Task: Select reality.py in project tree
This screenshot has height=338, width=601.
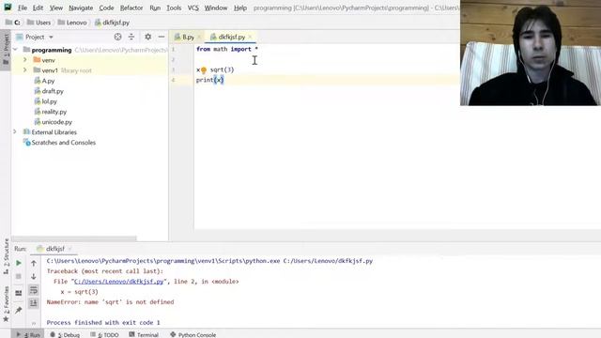Action: tap(50, 112)
